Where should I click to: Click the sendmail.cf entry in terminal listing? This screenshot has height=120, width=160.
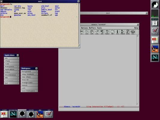[x=47, y=15]
